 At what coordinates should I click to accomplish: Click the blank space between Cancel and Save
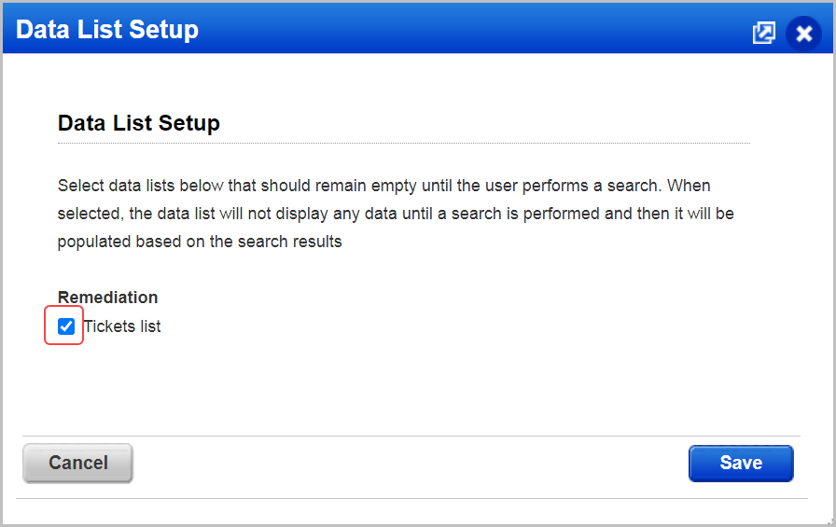[x=411, y=463]
